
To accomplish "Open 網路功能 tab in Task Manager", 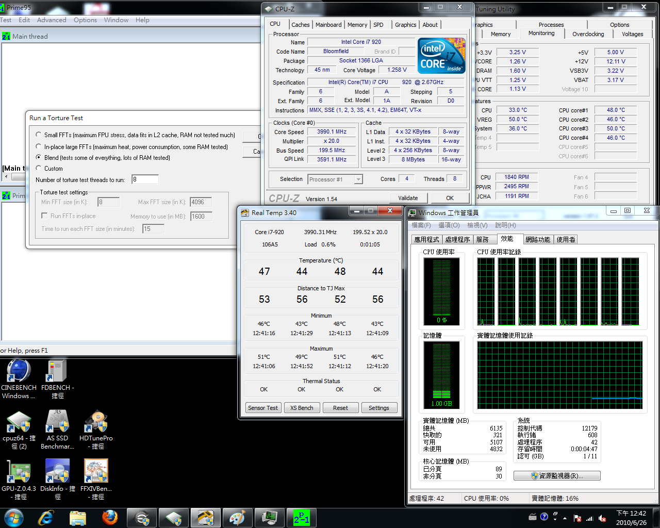I will (x=538, y=240).
